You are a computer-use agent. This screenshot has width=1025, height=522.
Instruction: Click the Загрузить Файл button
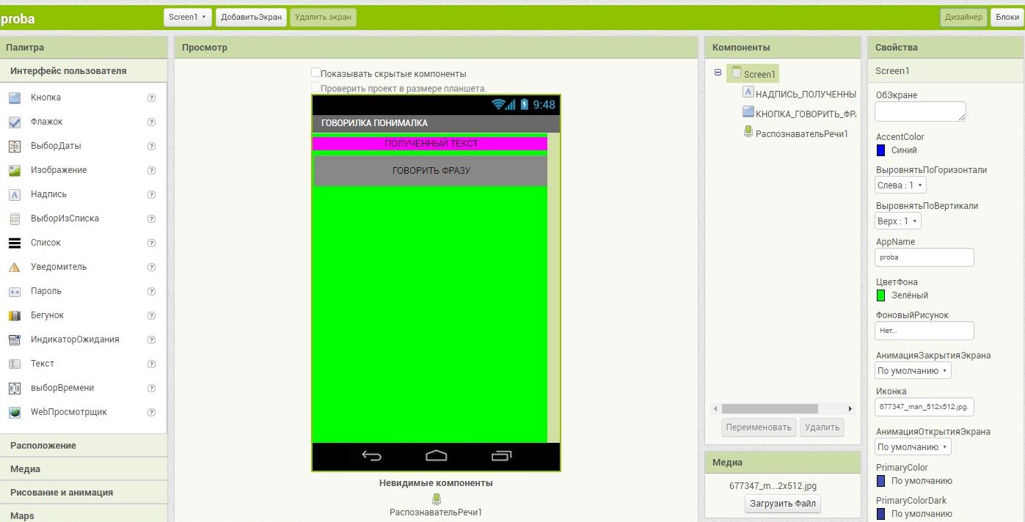click(x=782, y=504)
